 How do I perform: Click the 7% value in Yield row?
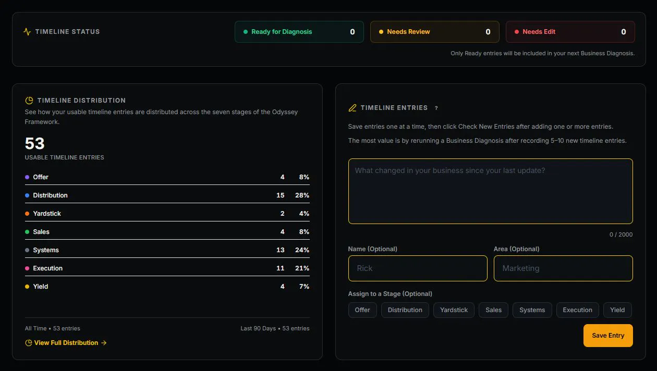click(x=305, y=287)
